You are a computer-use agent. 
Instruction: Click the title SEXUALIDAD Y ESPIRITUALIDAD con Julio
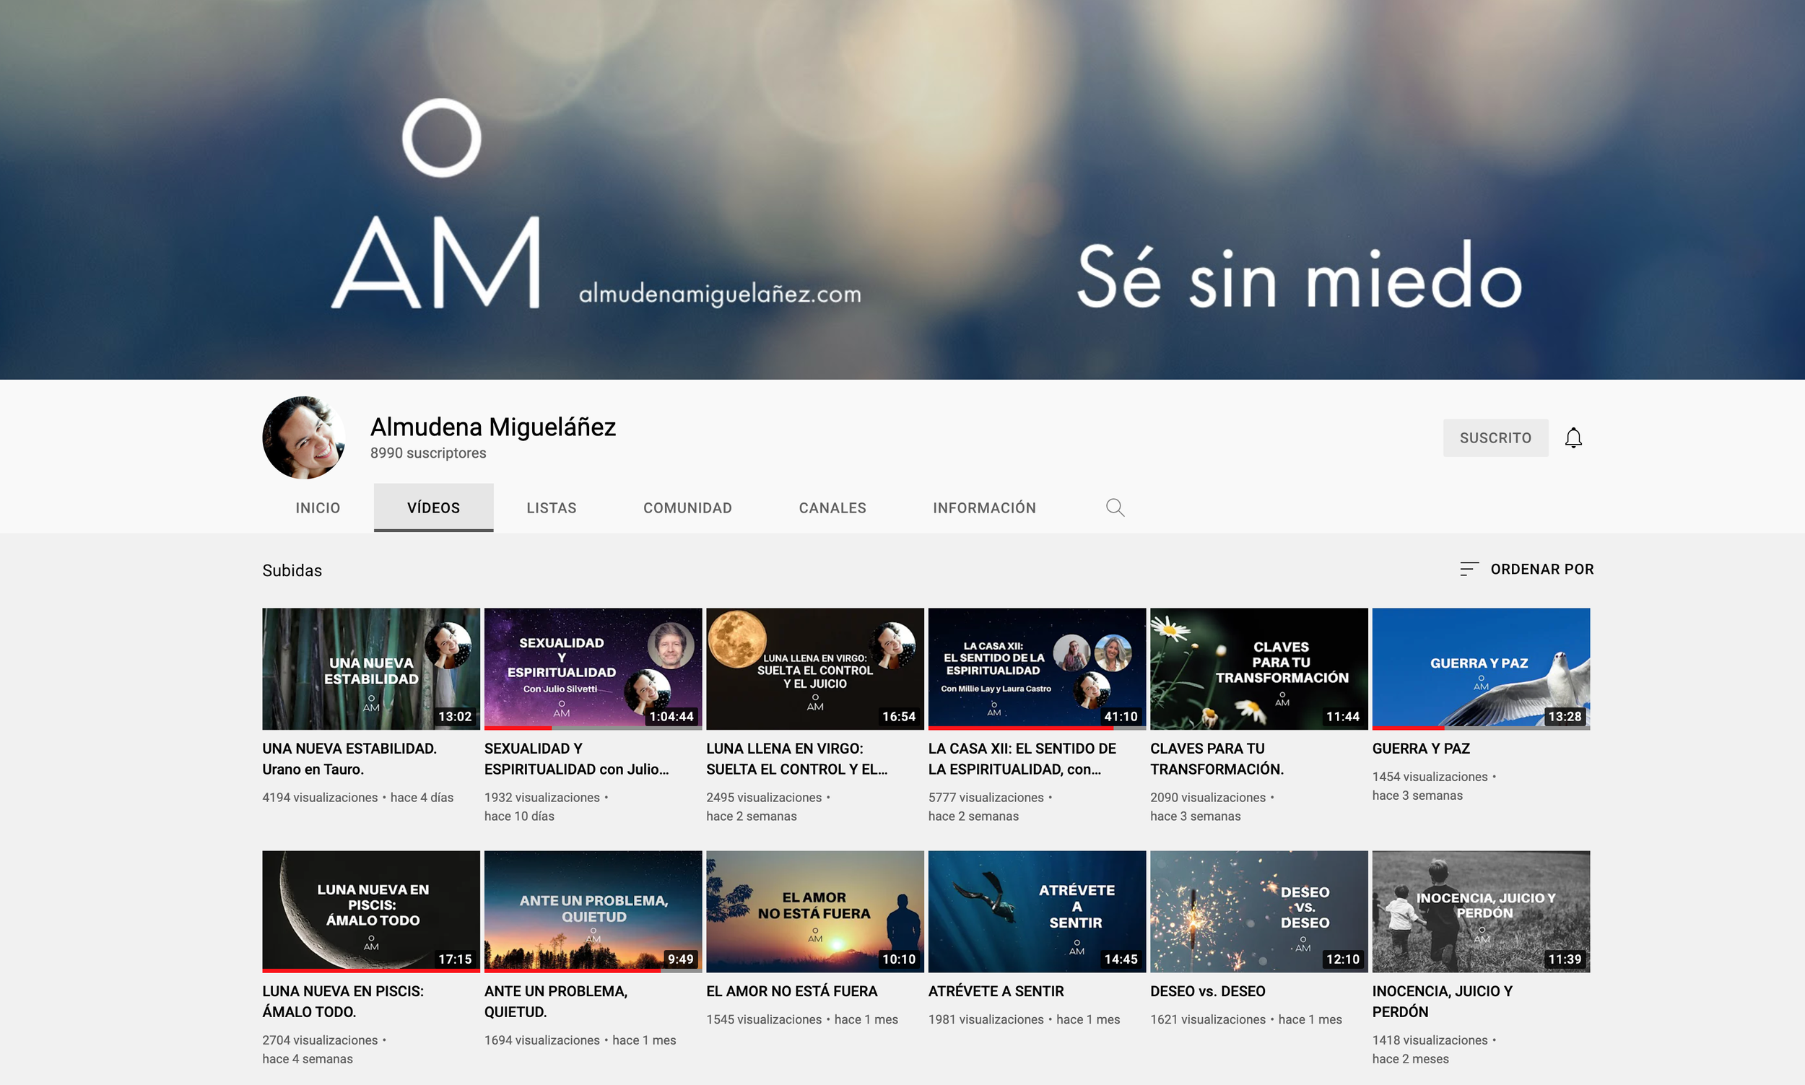(x=577, y=759)
